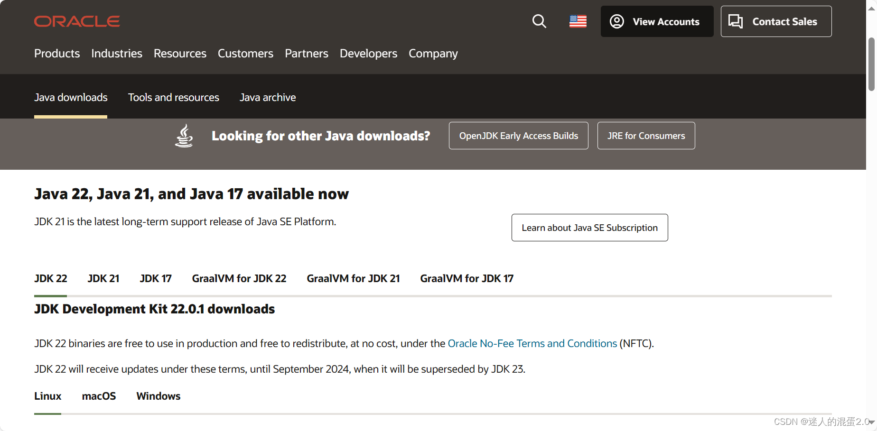Viewport: 877px width, 431px height.
Task: Open the Resources menu
Action: 179,54
